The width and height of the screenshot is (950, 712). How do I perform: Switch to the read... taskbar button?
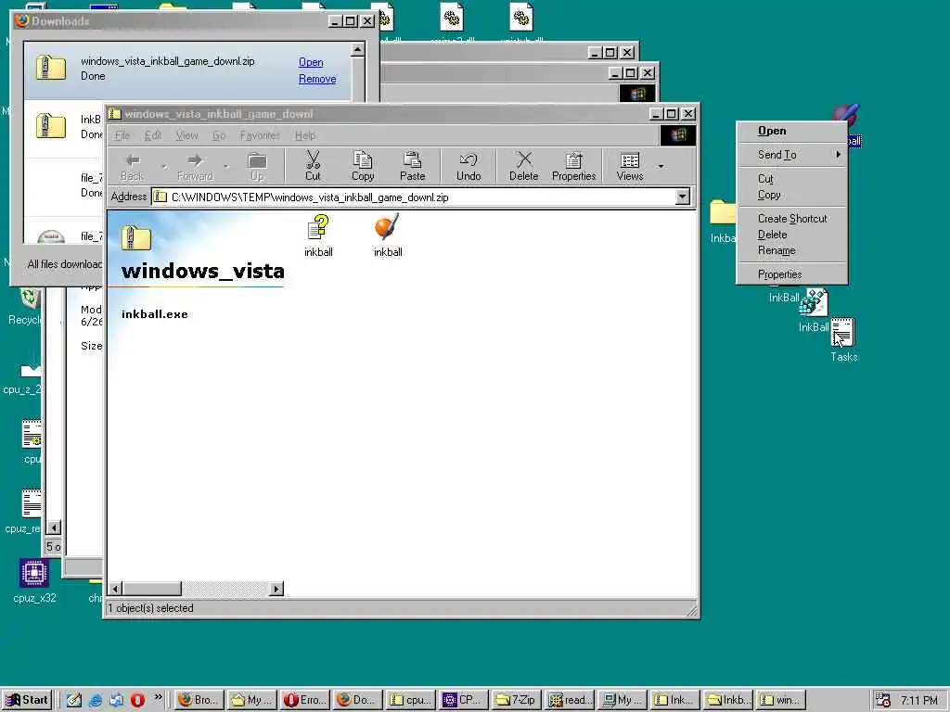569,700
